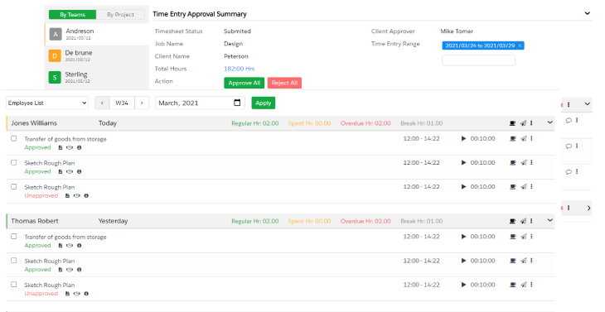The height and width of the screenshot is (312, 605).
Task: Click send icon on Thomas Robert's Transfer of goods row
Action: tap(524, 237)
